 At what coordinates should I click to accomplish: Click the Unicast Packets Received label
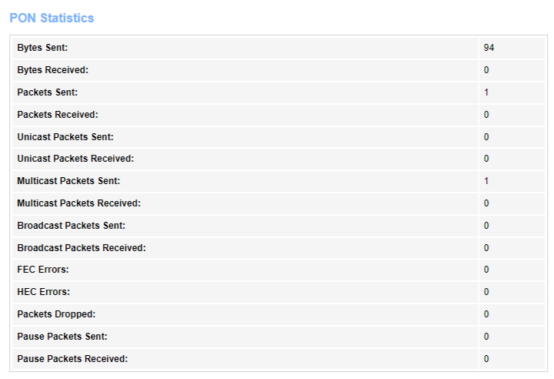coord(75,159)
